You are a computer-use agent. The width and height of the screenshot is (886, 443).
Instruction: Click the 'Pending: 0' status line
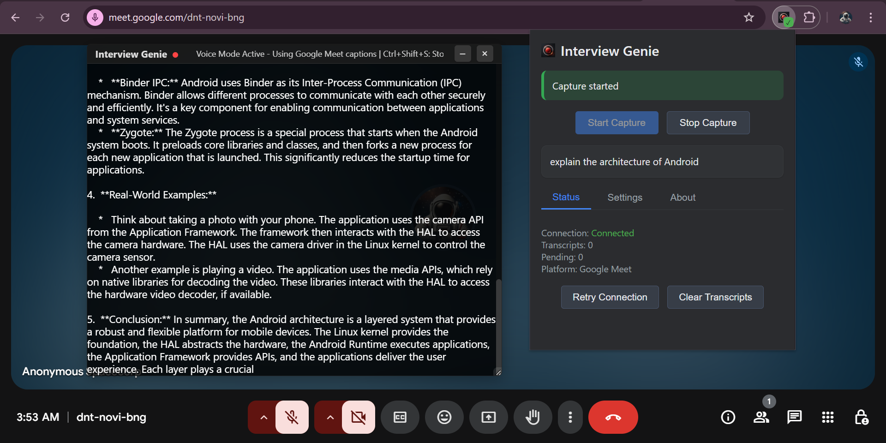pos(562,257)
